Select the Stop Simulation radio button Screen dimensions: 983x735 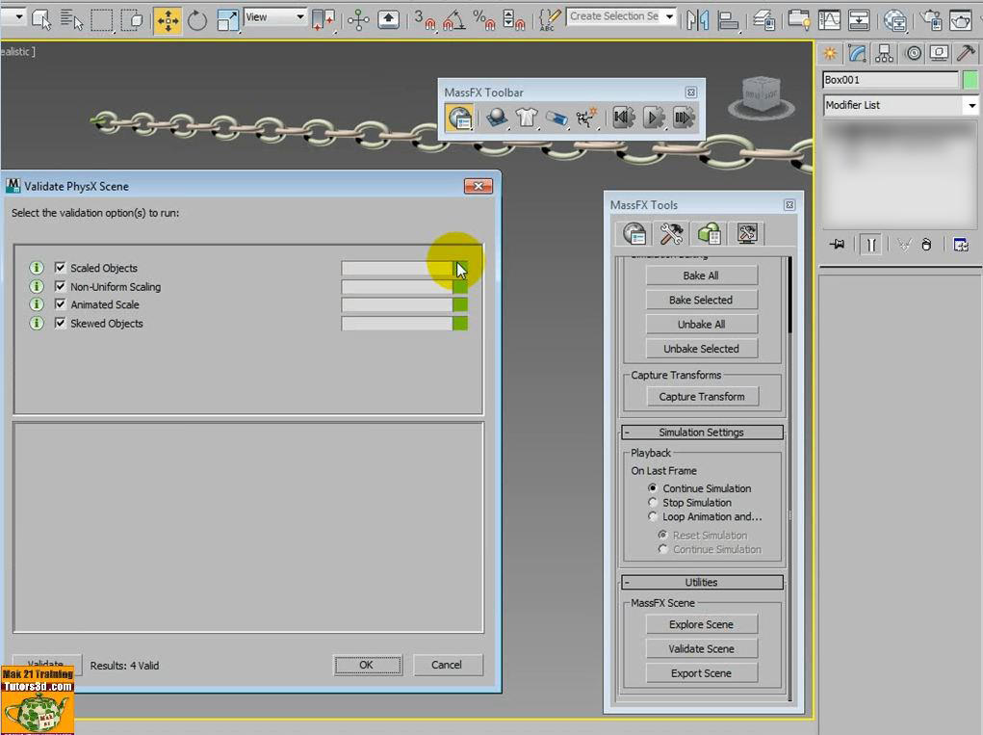click(x=653, y=502)
